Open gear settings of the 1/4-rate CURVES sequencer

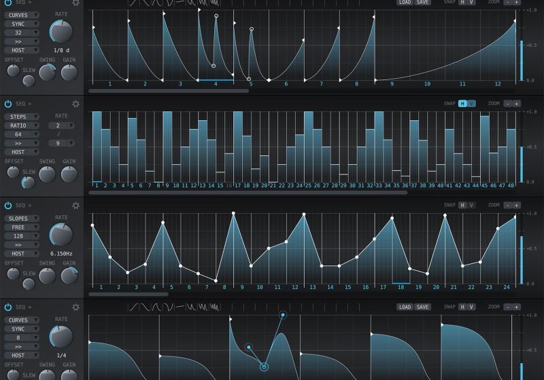click(75, 307)
